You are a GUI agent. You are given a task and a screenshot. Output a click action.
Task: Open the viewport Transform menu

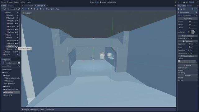pos(50,9)
